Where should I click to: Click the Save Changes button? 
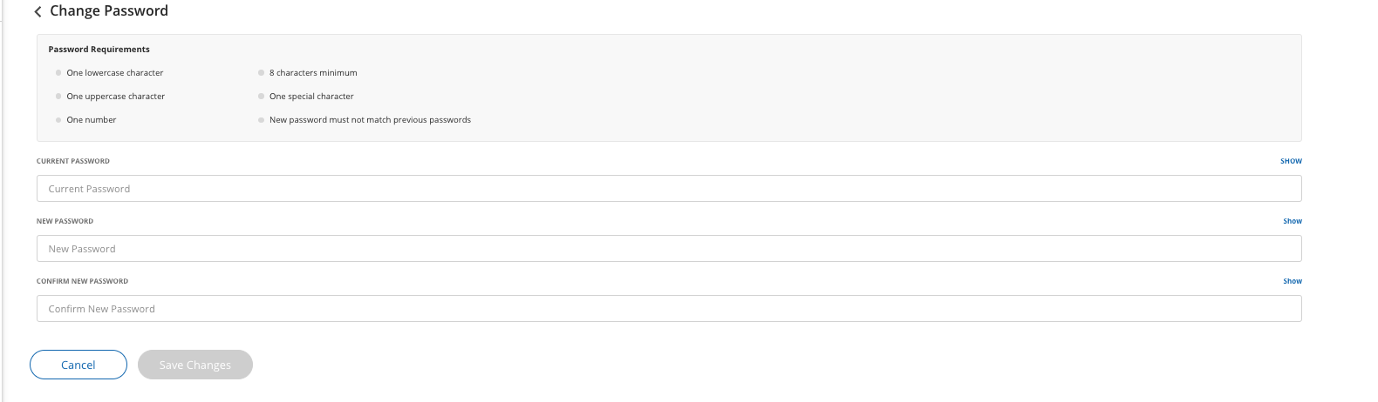tap(195, 365)
